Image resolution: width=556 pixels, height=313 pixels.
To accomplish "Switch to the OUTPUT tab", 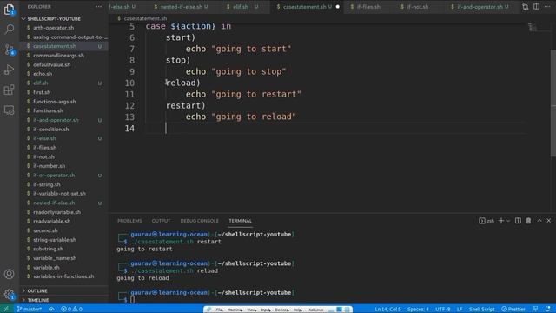I will coord(161,221).
